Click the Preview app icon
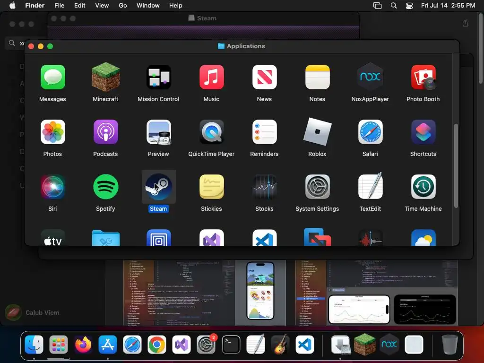This screenshot has height=363, width=484. click(158, 132)
